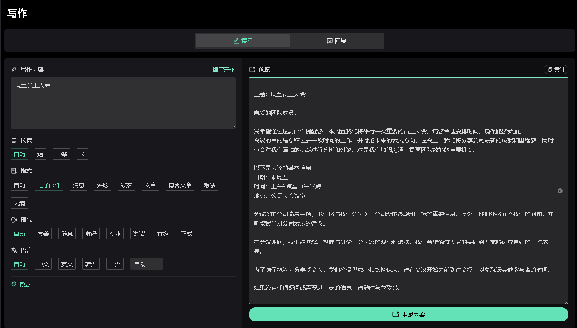Choose the 大纲 outline format
Image resolution: width=577 pixels, height=328 pixels.
click(x=19, y=203)
